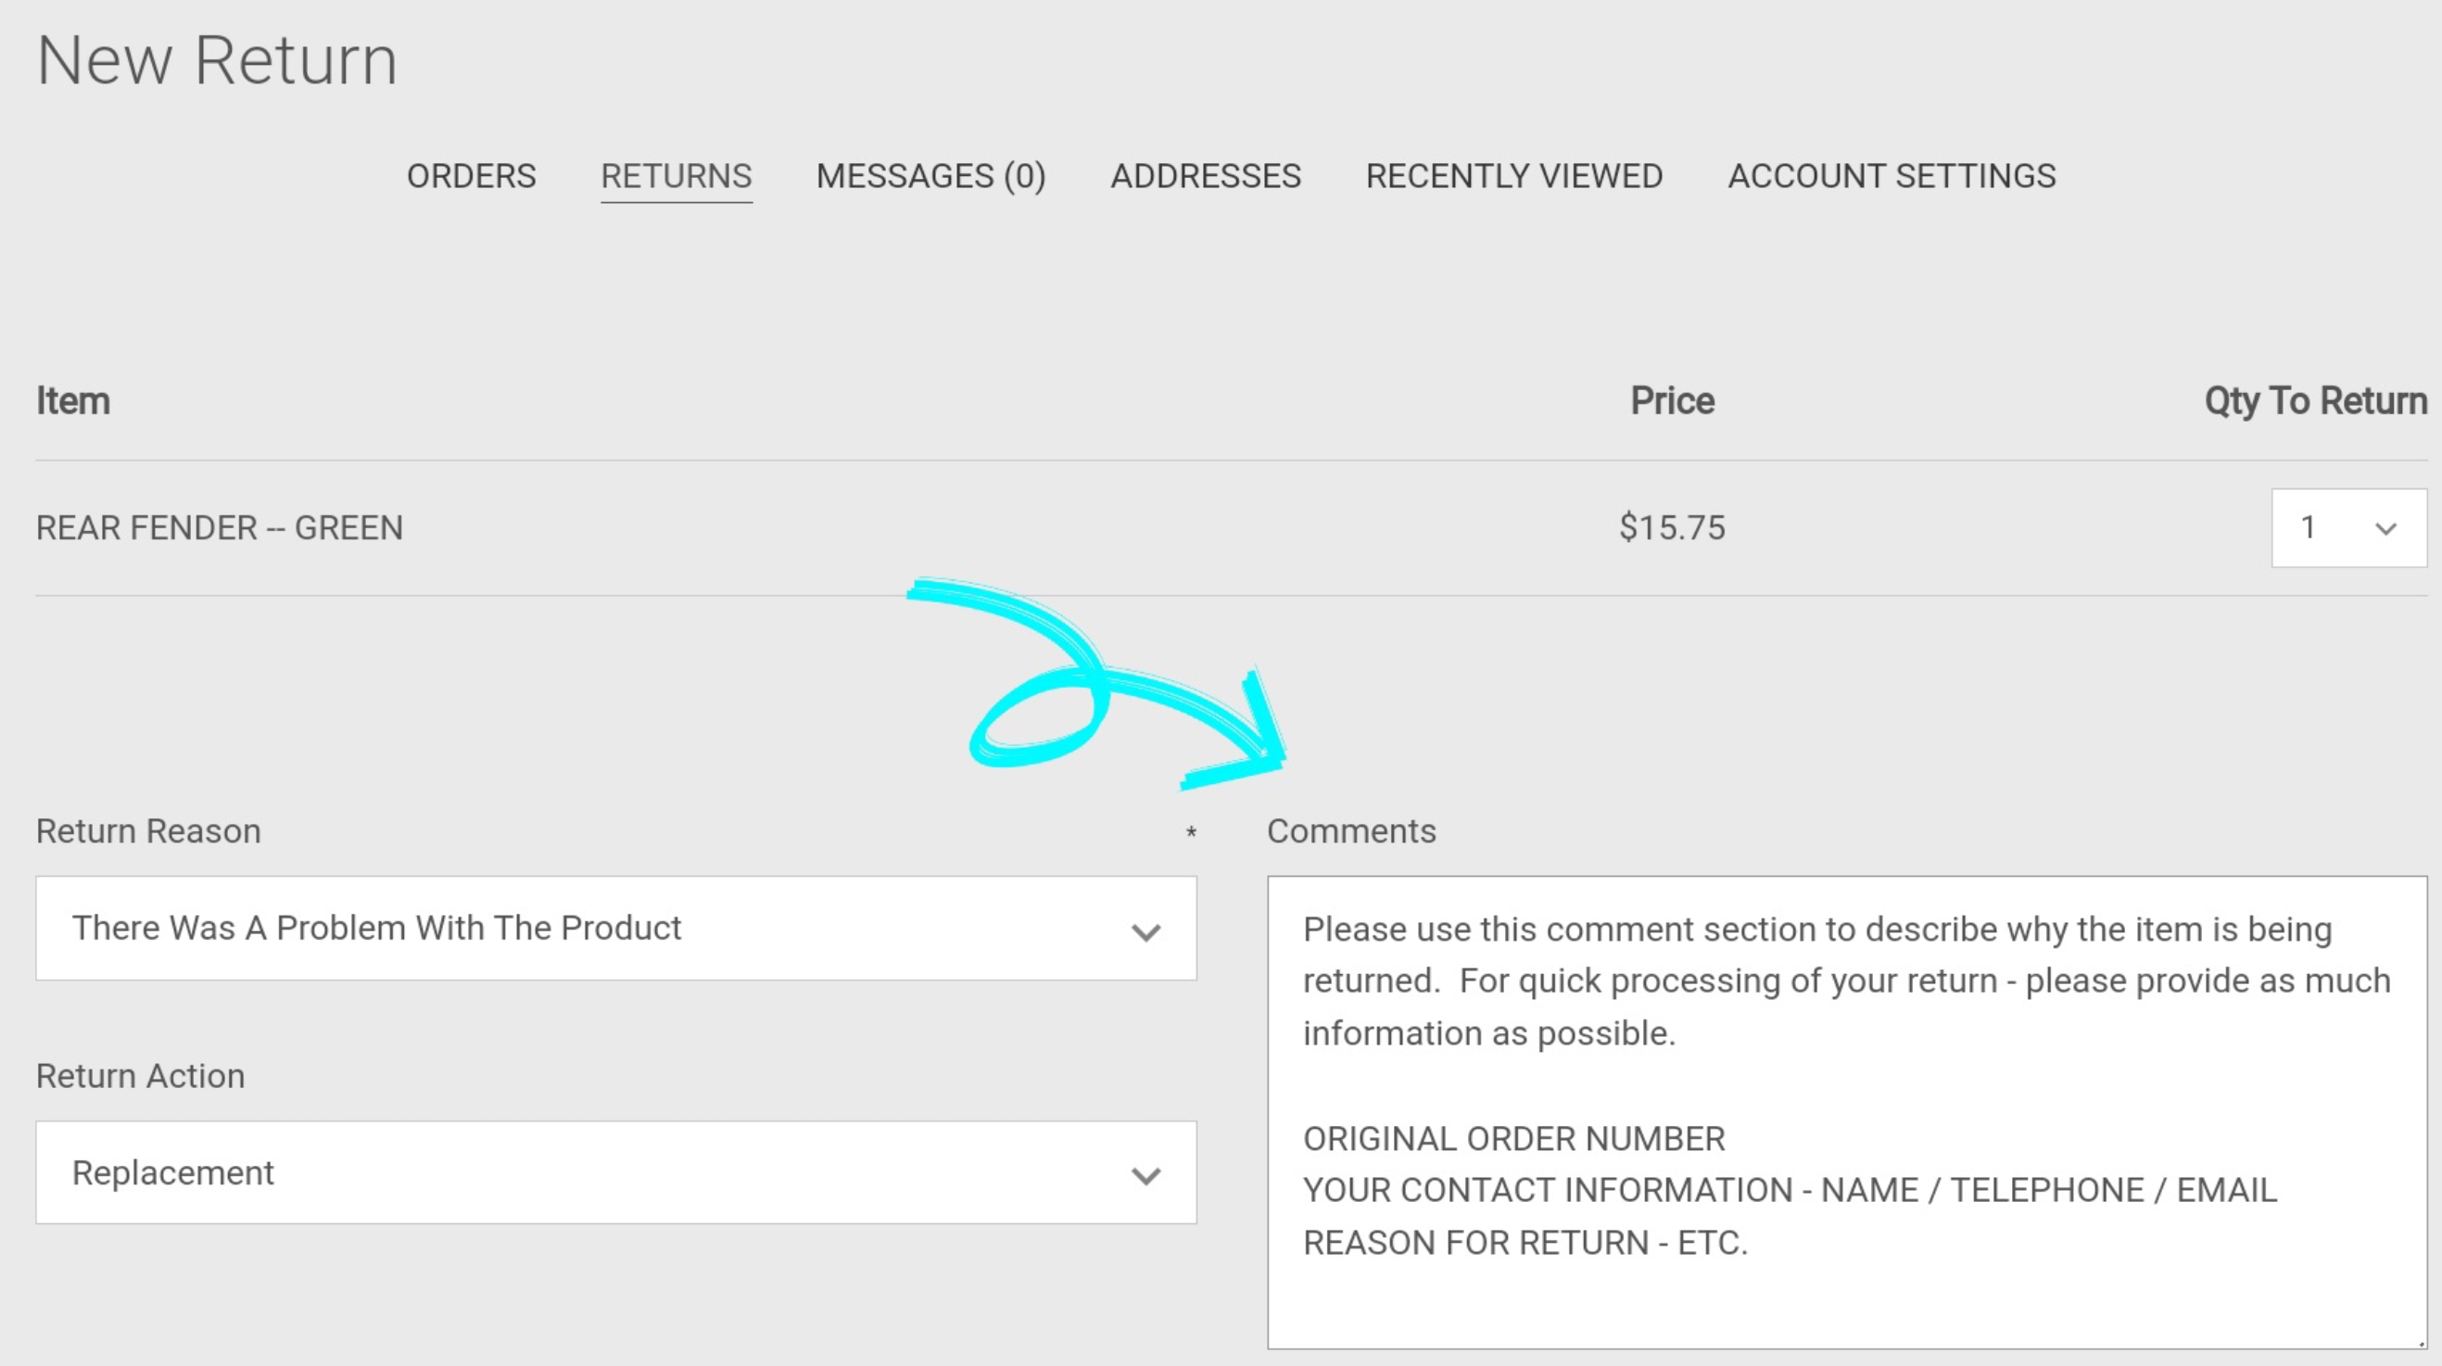Go to Addresses tab
2442x1366 pixels.
pos(1205,176)
